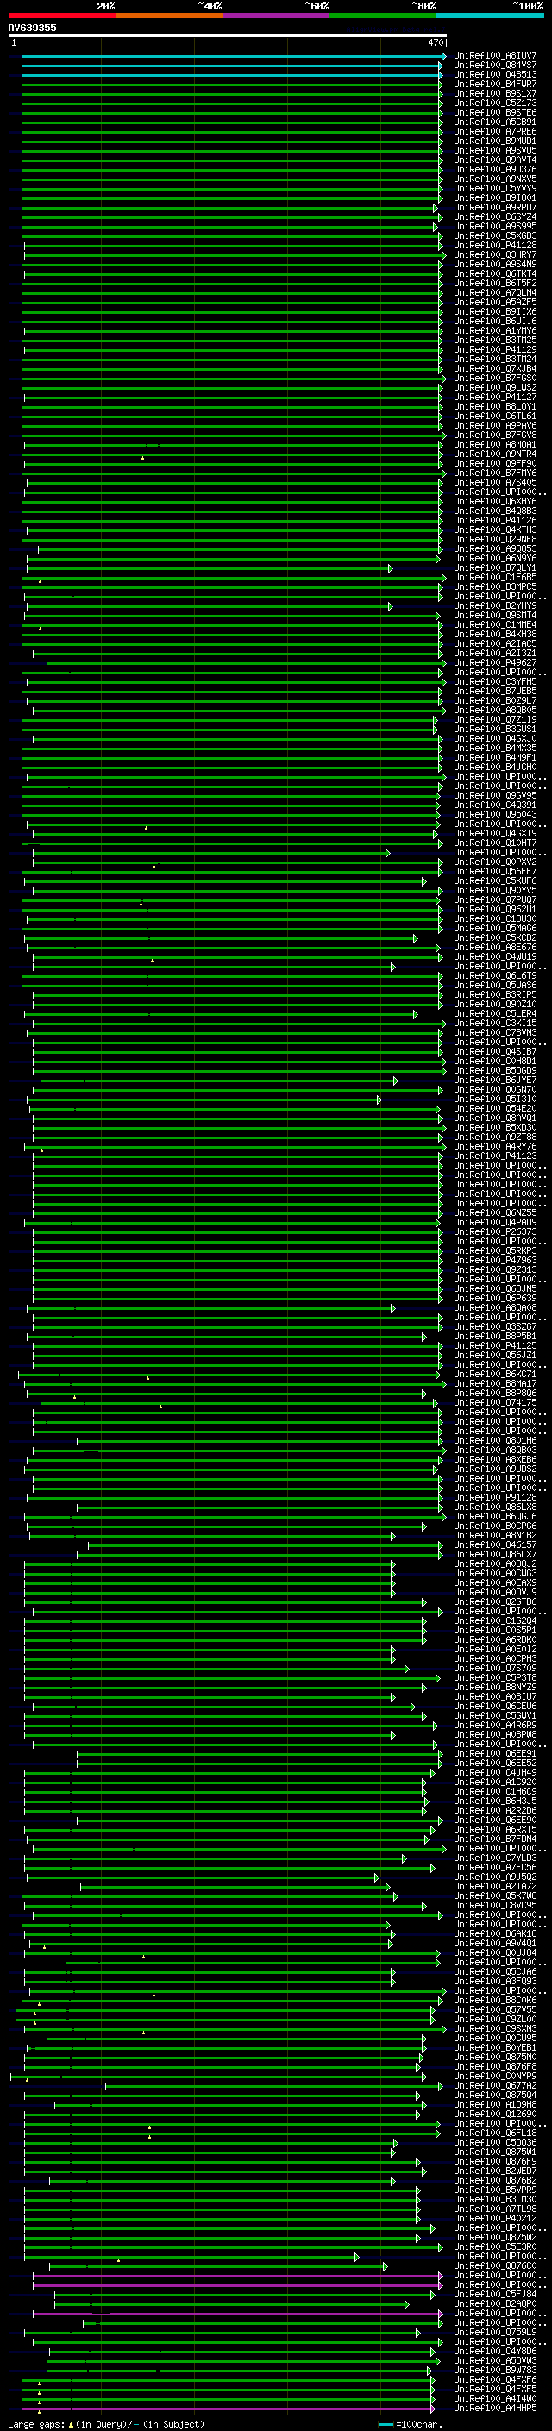Click label UniRef100_Q6CEU6

494,1707
